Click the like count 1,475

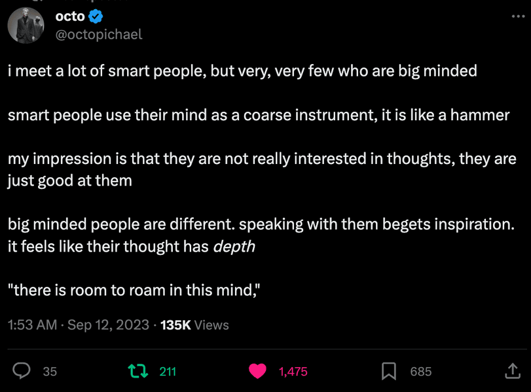[293, 371]
